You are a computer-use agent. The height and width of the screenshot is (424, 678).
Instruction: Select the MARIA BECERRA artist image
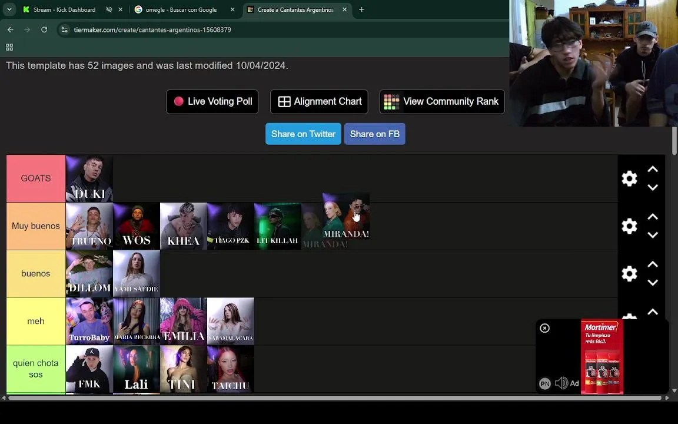click(136, 321)
